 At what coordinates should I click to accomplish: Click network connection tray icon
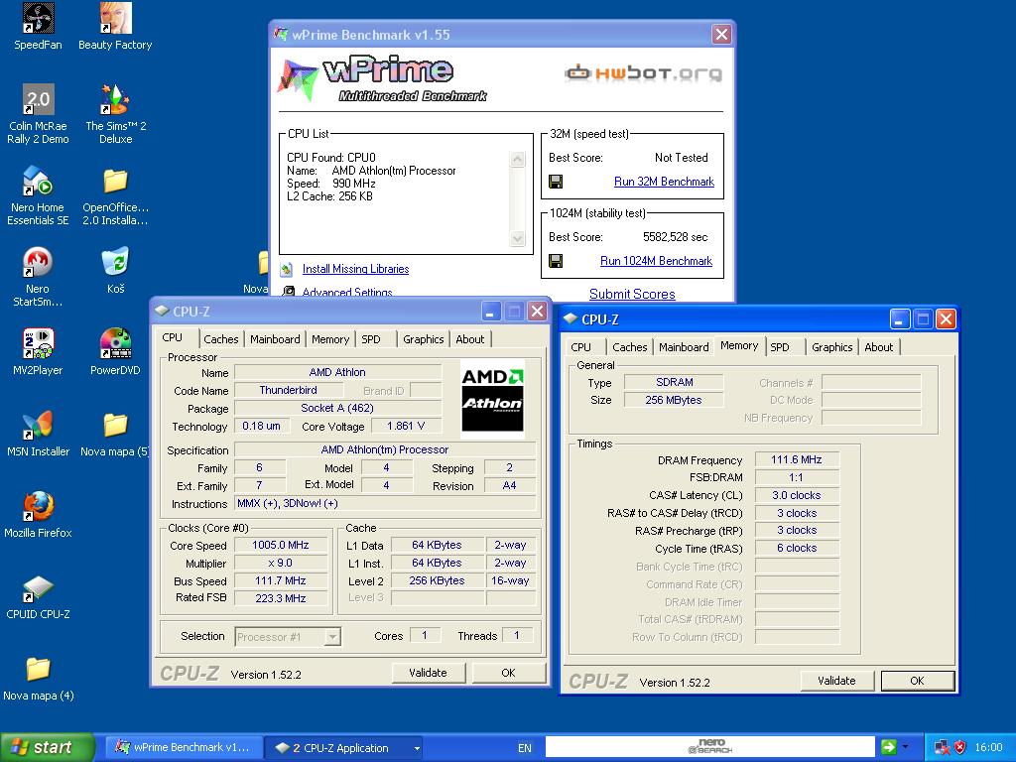943,748
